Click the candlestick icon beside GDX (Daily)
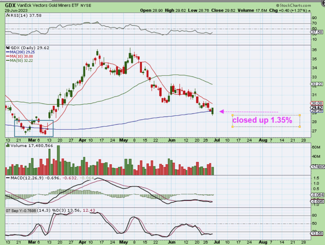This screenshot has width=325, height=245. [8, 48]
